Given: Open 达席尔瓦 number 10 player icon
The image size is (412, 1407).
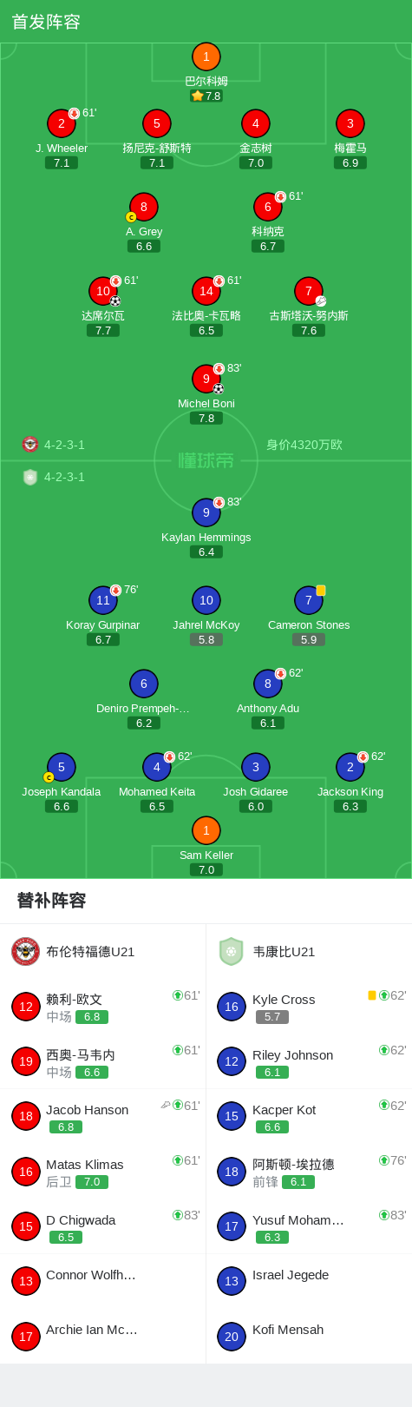Looking at the screenshot, I should tap(103, 291).
